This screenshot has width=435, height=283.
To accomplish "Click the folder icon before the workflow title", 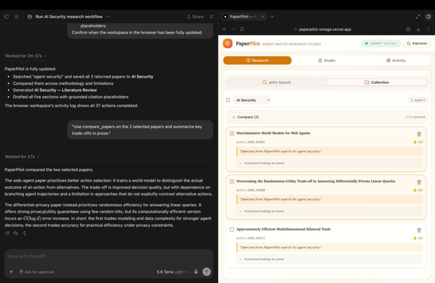I will click(x=30, y=17).
